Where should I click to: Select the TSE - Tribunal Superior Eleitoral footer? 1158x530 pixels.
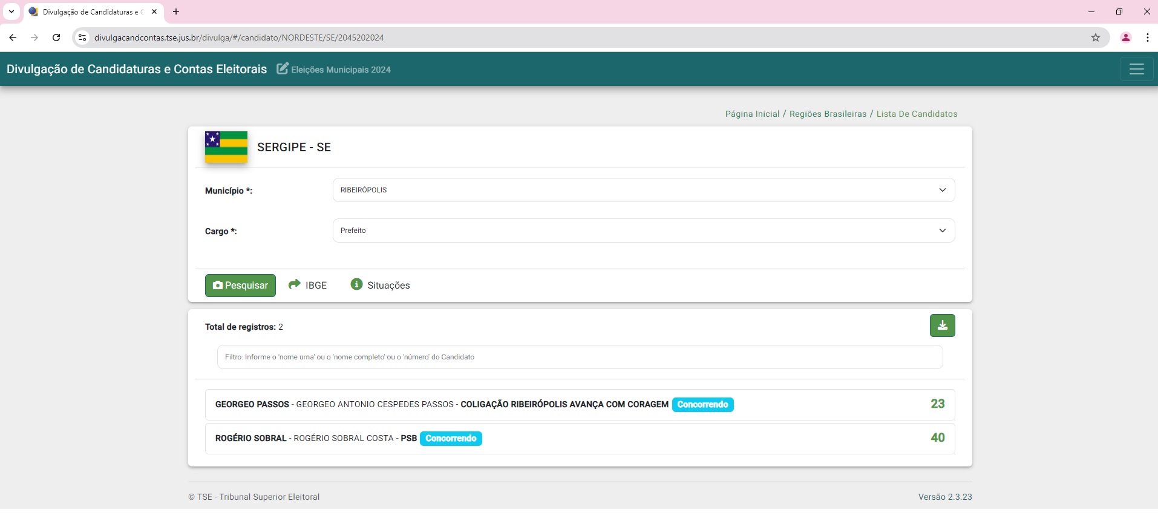pyautogui.click(x=254, y=497)
